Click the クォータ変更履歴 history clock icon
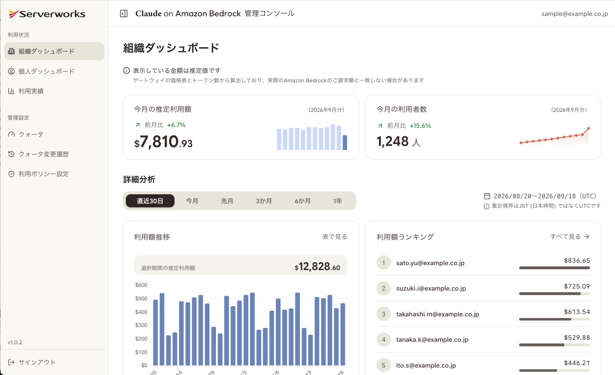 pyautogui.click(x=11, y=154)
